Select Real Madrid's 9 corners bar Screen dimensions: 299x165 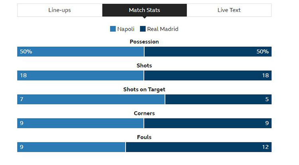pos(208,123)
